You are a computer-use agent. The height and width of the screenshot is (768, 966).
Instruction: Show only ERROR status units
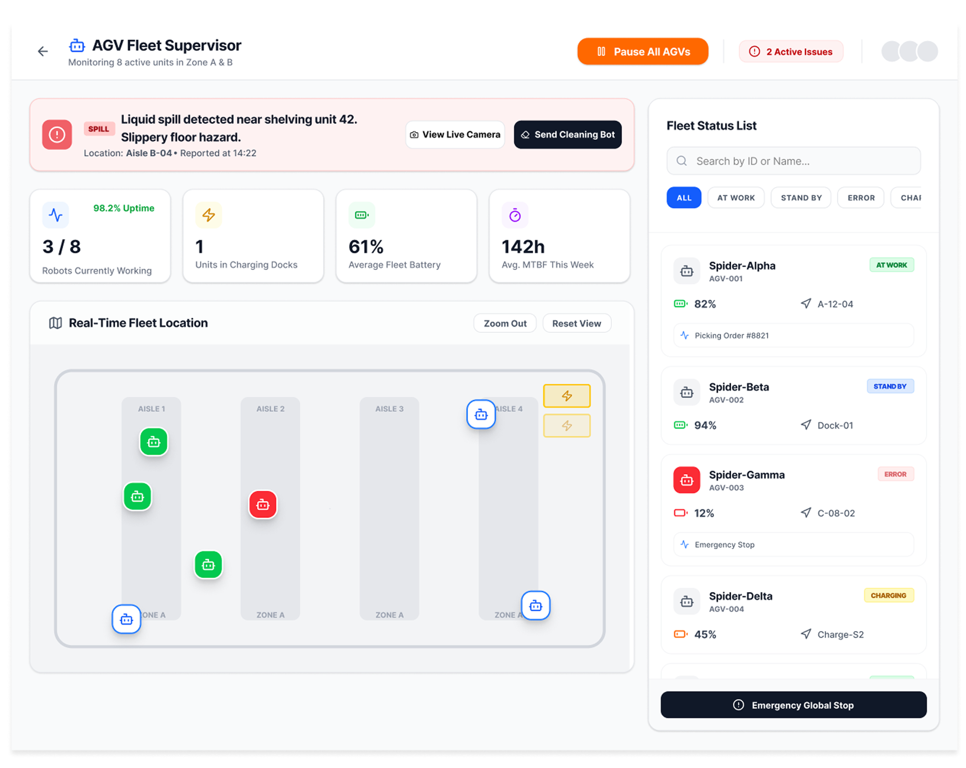coord(860,198)
